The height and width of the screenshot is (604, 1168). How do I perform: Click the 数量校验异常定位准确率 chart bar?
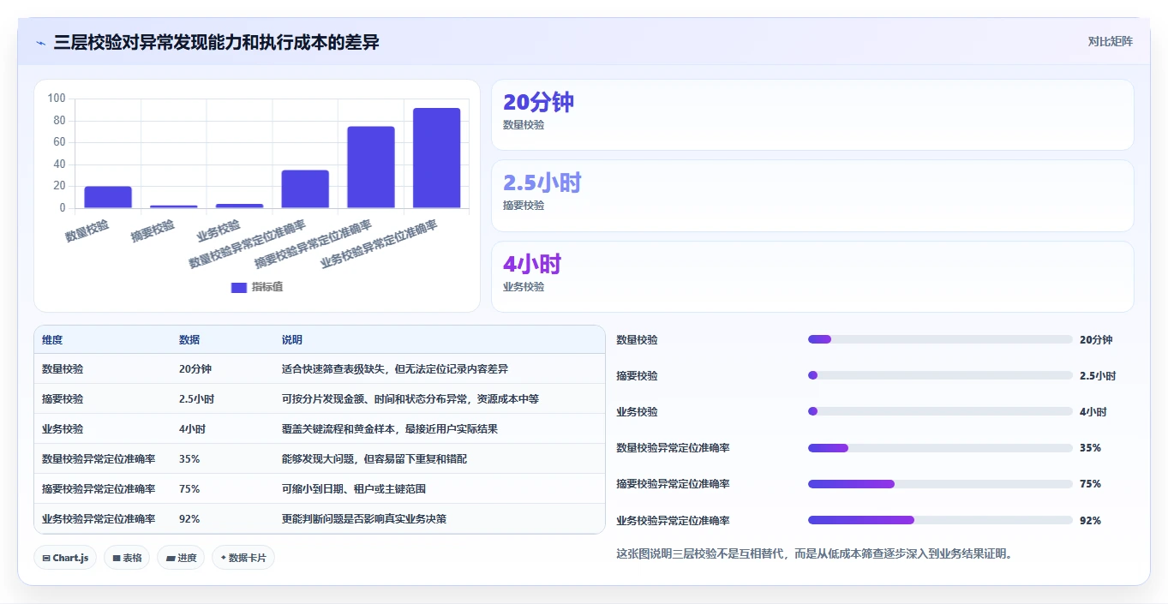click(305, 189)
